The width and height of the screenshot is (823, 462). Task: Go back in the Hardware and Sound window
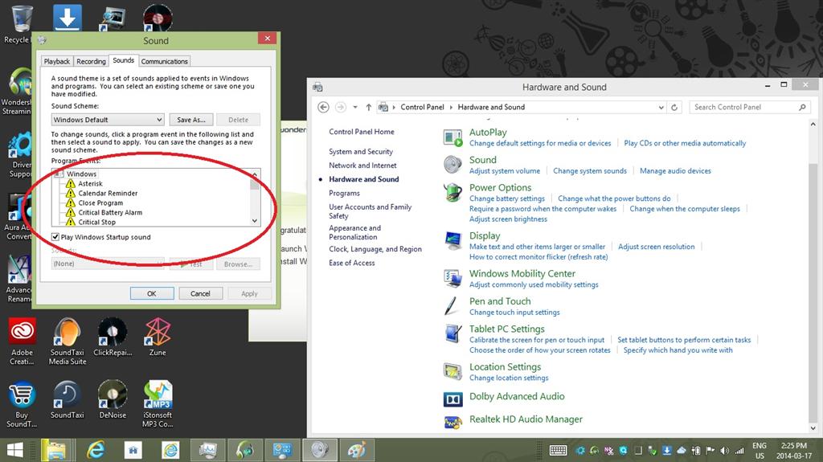(x=323, y=107)
